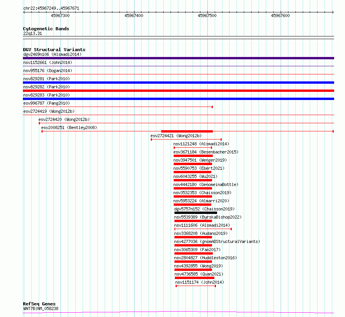Click the 22q13.31 band label
This screenshot has width=345, height=317.
point(33,33)
